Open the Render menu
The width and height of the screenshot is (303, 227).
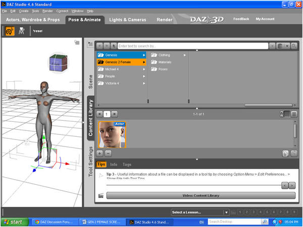(x=47, y=11)
